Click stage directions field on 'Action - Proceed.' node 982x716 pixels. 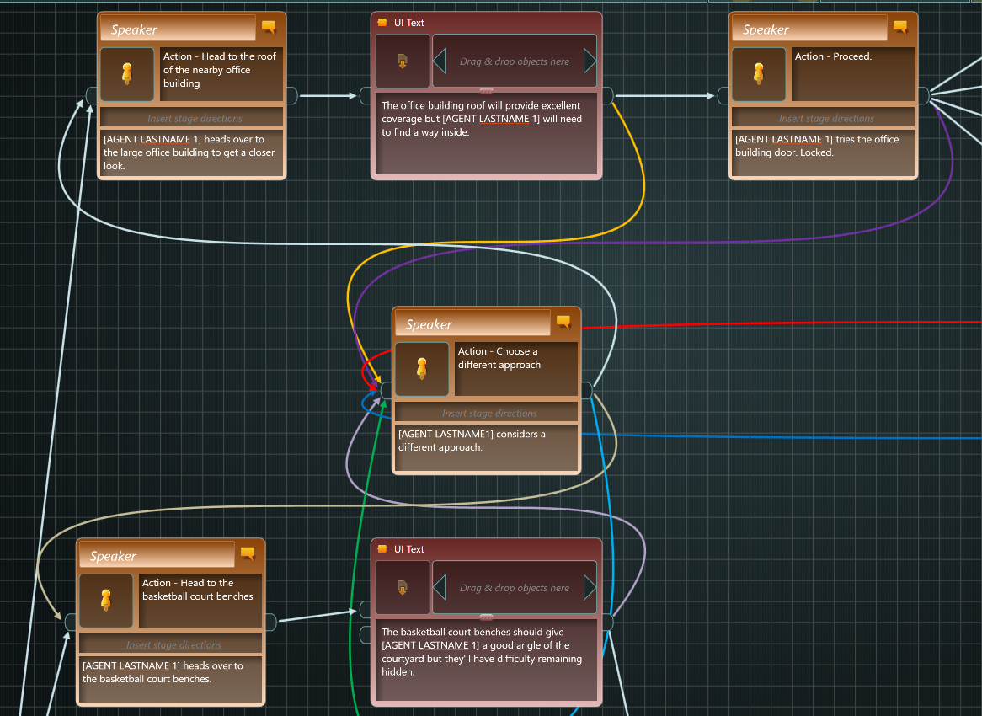click(824, 118)
